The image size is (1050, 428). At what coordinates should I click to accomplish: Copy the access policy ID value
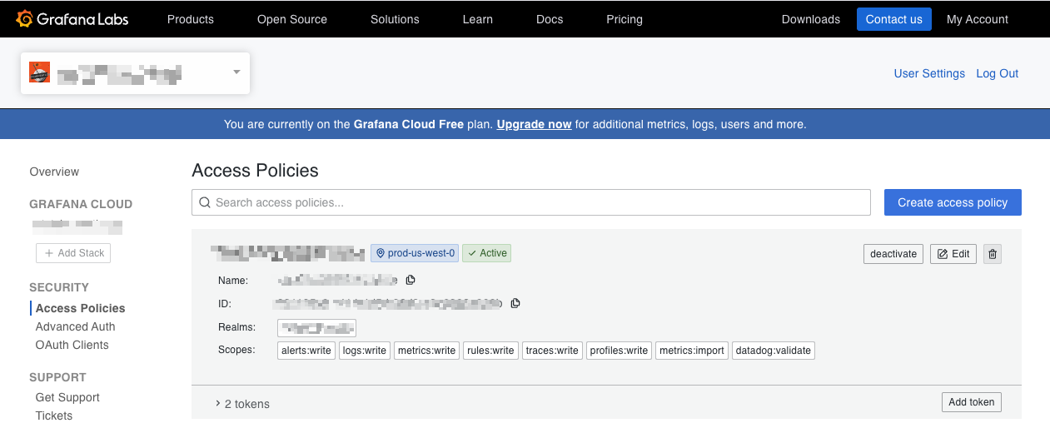pos(515,303)
